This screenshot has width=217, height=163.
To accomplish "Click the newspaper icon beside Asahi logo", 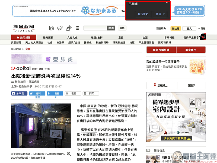I will (x=52, y=28).
